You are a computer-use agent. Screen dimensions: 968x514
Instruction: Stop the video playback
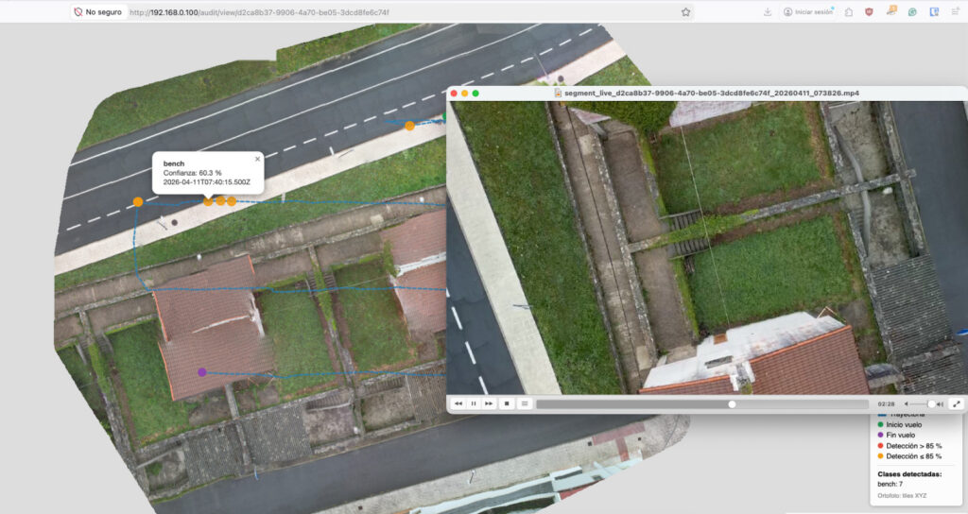pos(507,403)
